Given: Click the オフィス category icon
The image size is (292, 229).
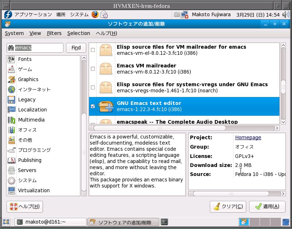Looking at the screenshot, I should (12, 130).
